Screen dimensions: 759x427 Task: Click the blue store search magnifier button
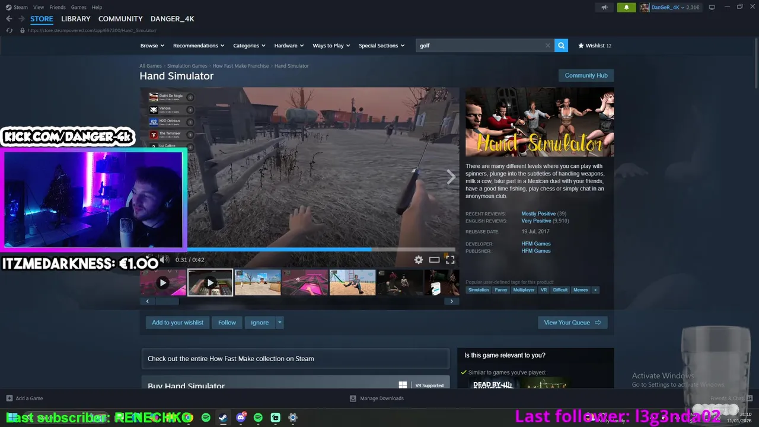point(561,45)
